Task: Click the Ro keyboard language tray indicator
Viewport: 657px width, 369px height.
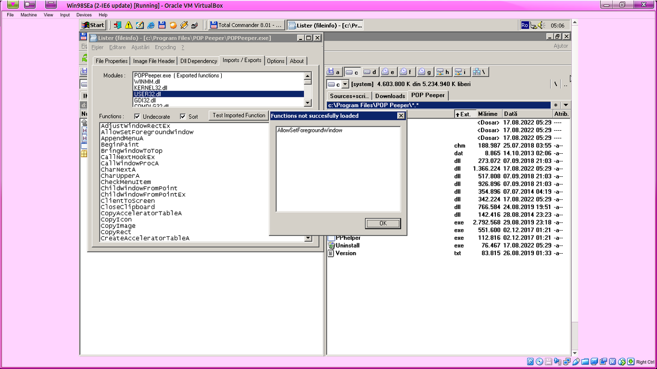Action: pos(525,25)
